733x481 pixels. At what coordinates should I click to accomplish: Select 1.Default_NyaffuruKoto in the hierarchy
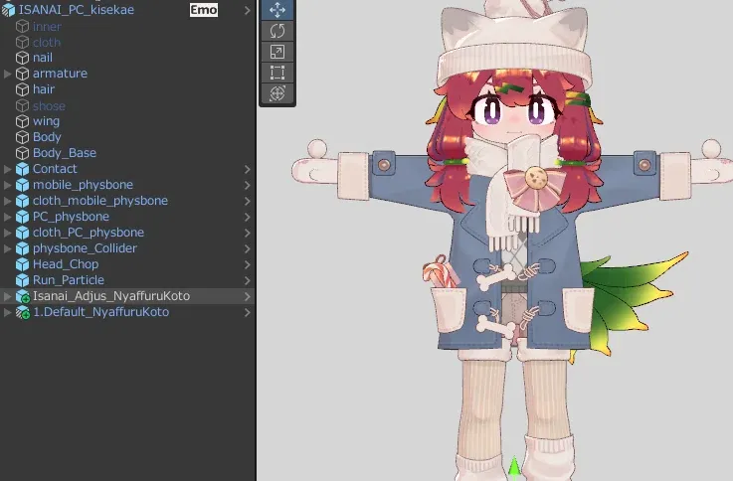(x=100, y=312)
